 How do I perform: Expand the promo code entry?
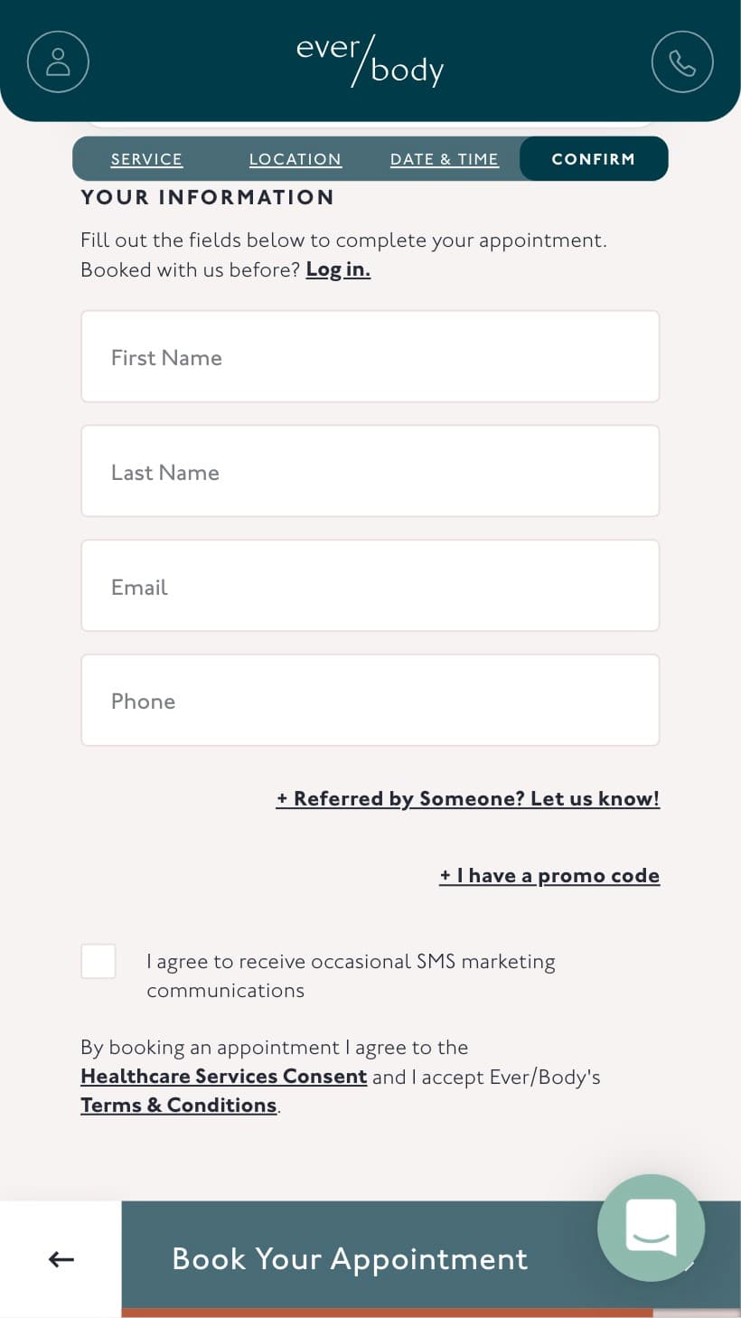[549, 876]
